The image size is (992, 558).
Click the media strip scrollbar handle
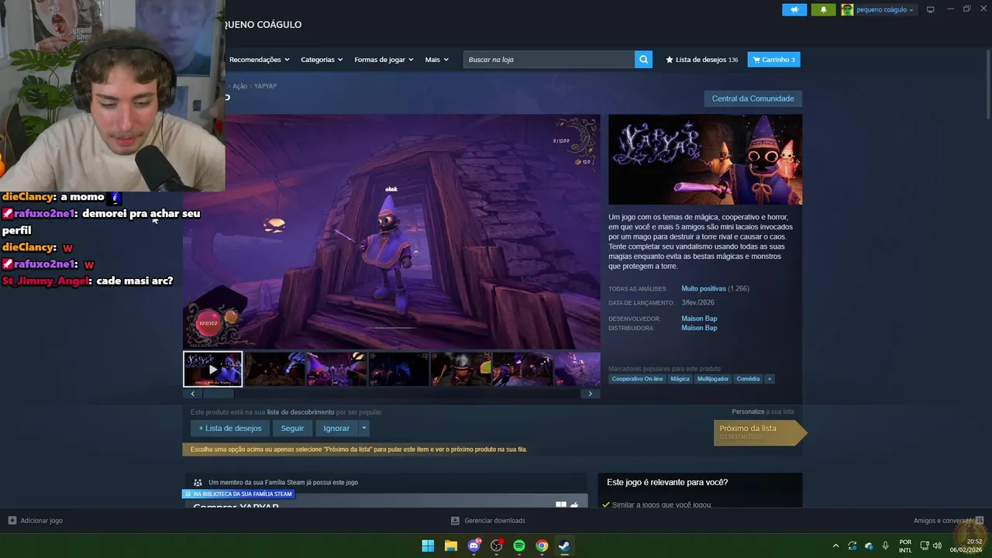218,394
